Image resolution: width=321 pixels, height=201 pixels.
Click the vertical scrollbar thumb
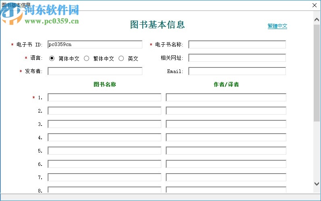(x=317, y=73)
